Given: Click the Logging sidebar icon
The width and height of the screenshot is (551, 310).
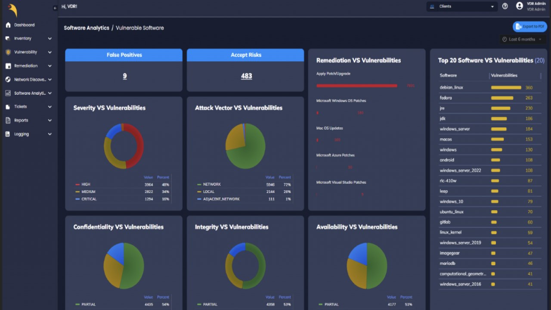Looking at the screenshot, I should 8,134.
